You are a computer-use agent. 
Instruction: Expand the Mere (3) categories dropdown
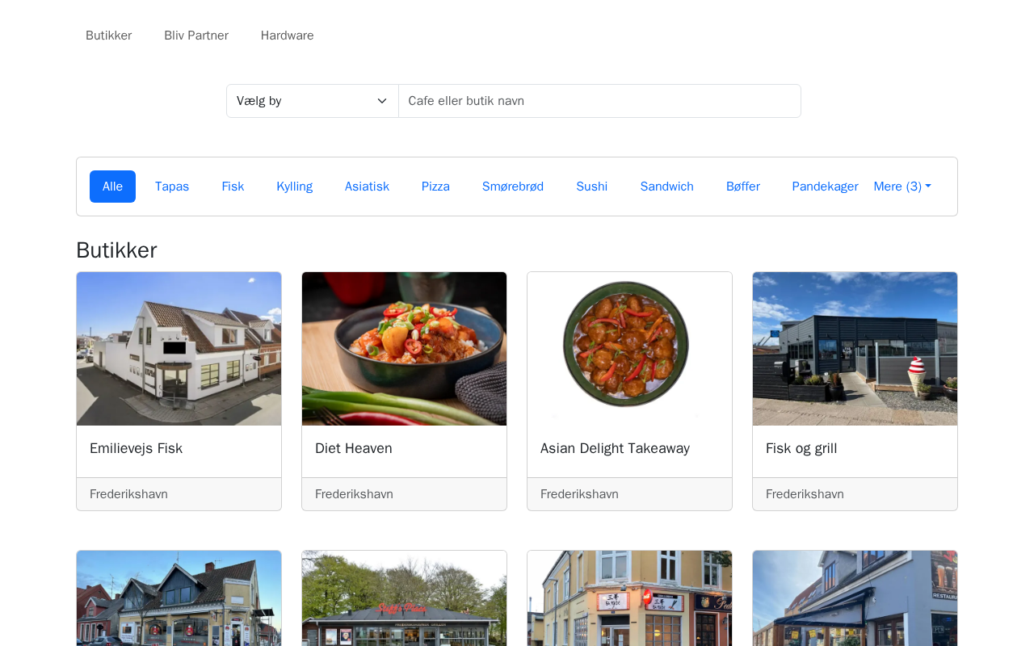point(902,187)
